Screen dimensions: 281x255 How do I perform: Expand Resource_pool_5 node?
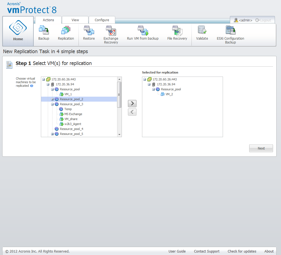[x=52, y=134]
